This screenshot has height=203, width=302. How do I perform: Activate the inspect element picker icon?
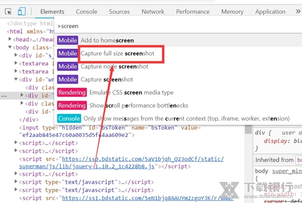[8, 11]
